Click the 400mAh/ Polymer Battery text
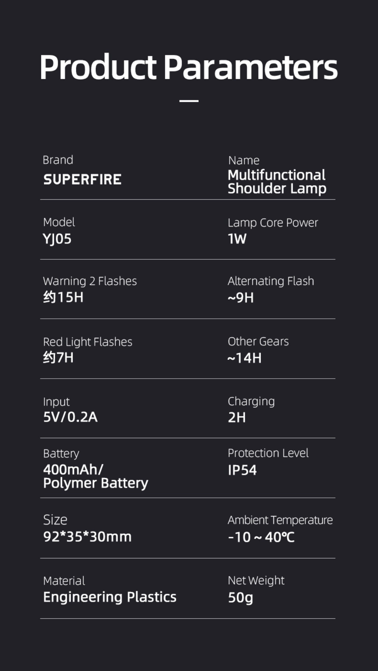Viewport: 378px width, 671px height. pos(96,476)
